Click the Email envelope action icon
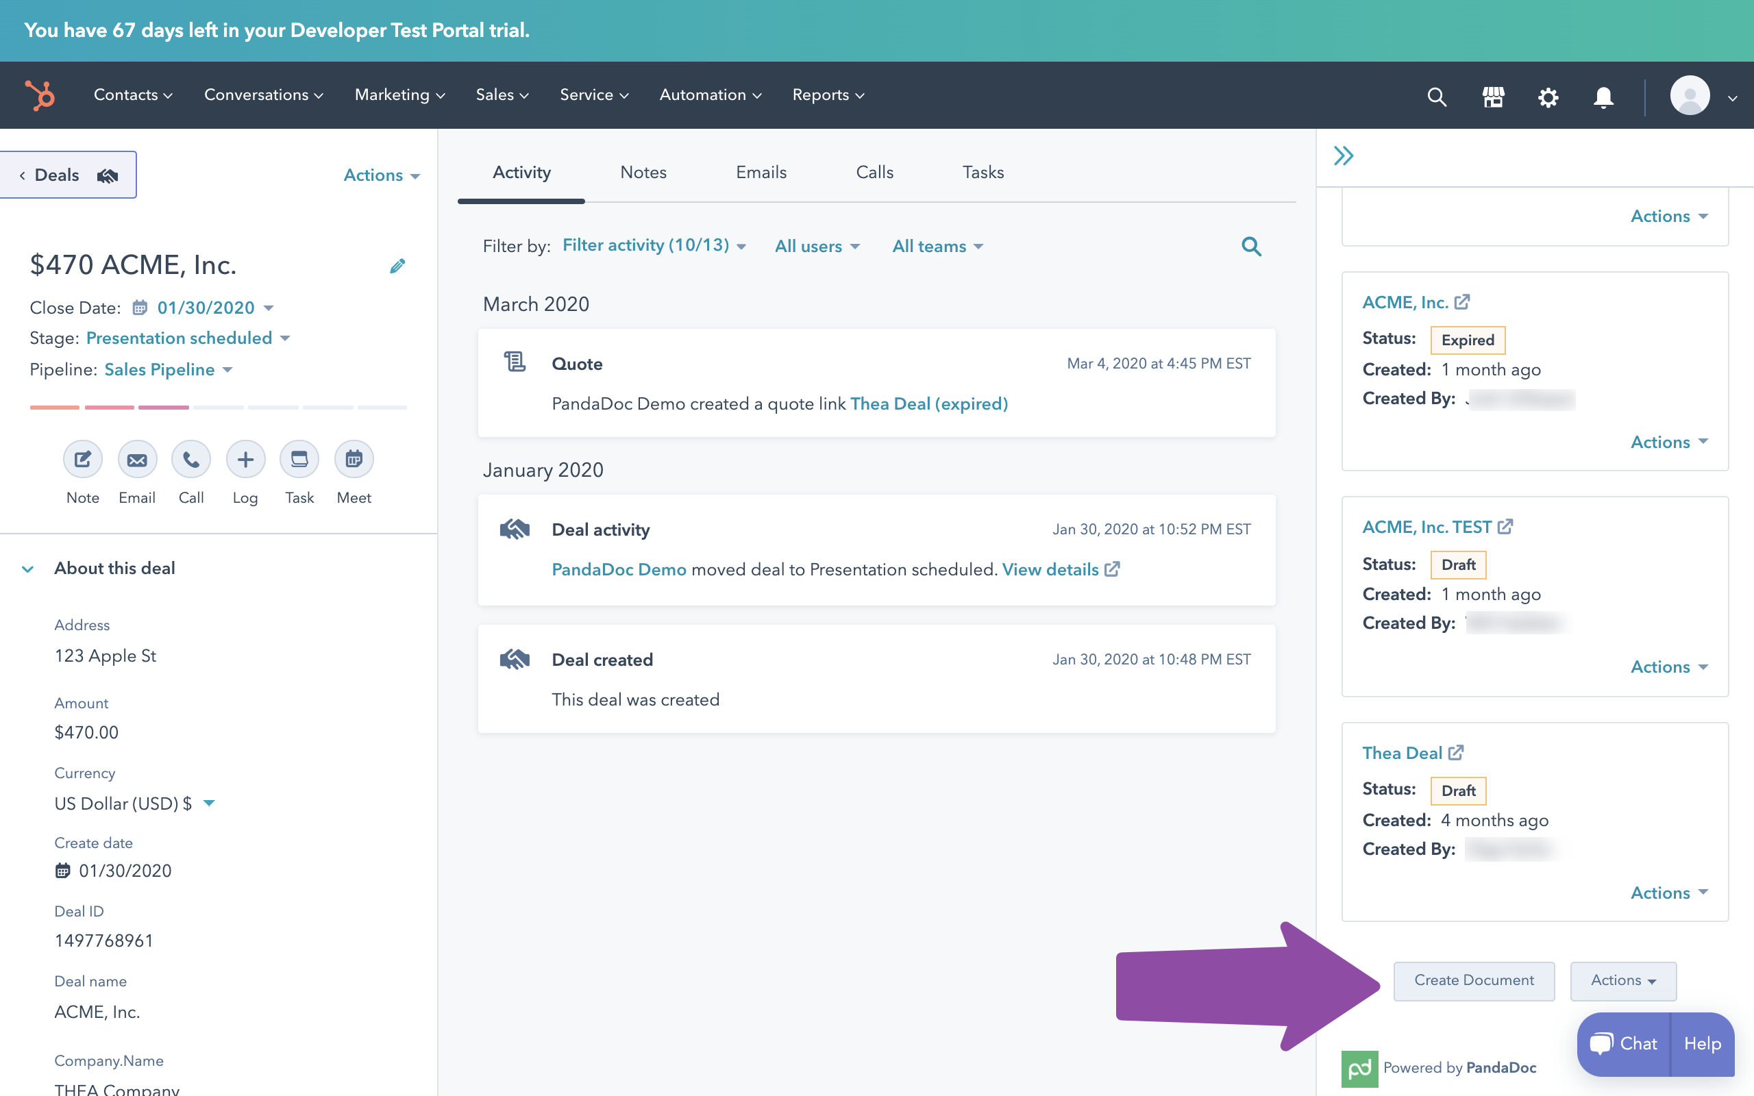This screenshot has height=1096, width=1754. tap(137, 459)
